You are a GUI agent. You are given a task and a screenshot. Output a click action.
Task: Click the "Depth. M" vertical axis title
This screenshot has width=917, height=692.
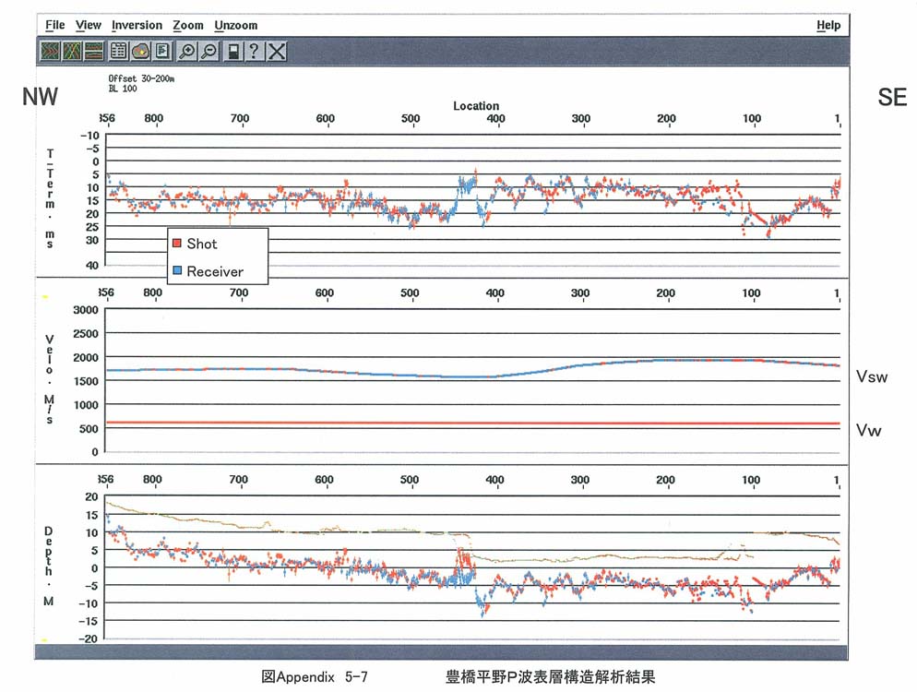[x=49, y=566]
